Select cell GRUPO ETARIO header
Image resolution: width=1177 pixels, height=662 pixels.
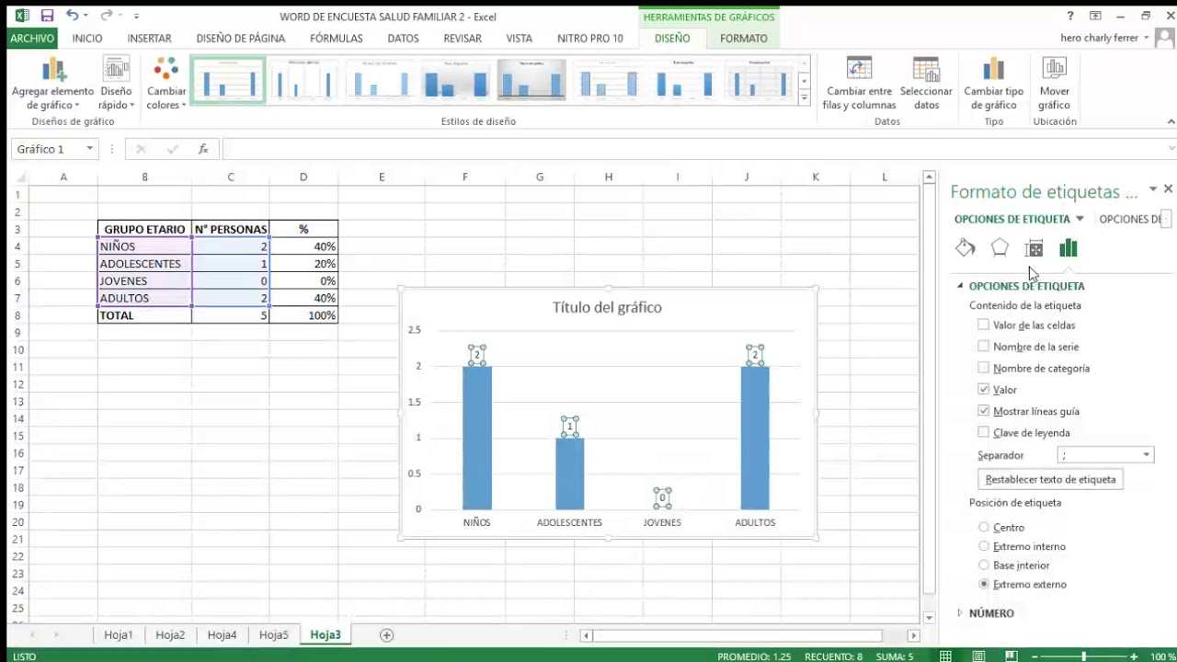pyautogui.click(x=144, y=229)
